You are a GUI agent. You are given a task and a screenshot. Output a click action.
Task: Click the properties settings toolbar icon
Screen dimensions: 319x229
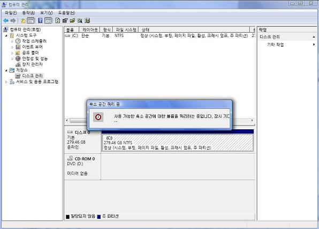(65, 20)
